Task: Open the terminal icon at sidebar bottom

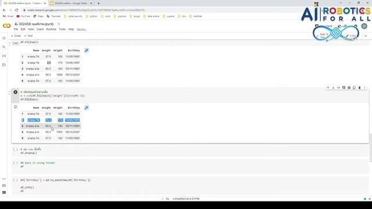Action: coord(4,192)
